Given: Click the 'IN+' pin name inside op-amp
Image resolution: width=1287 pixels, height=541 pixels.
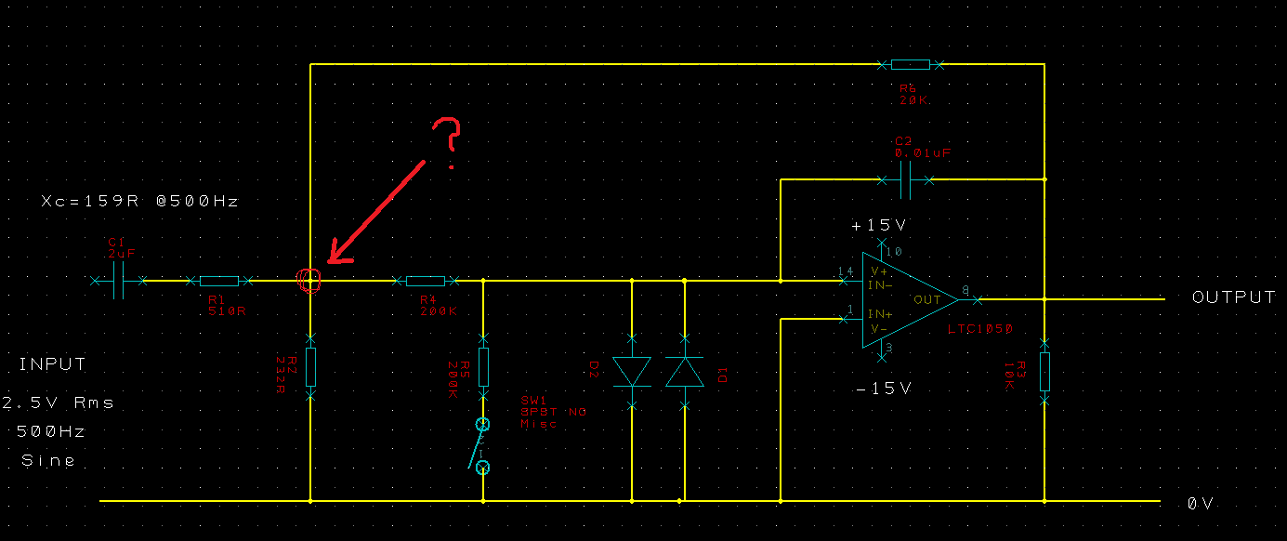Looking at the screenshot, I should 881,313.
